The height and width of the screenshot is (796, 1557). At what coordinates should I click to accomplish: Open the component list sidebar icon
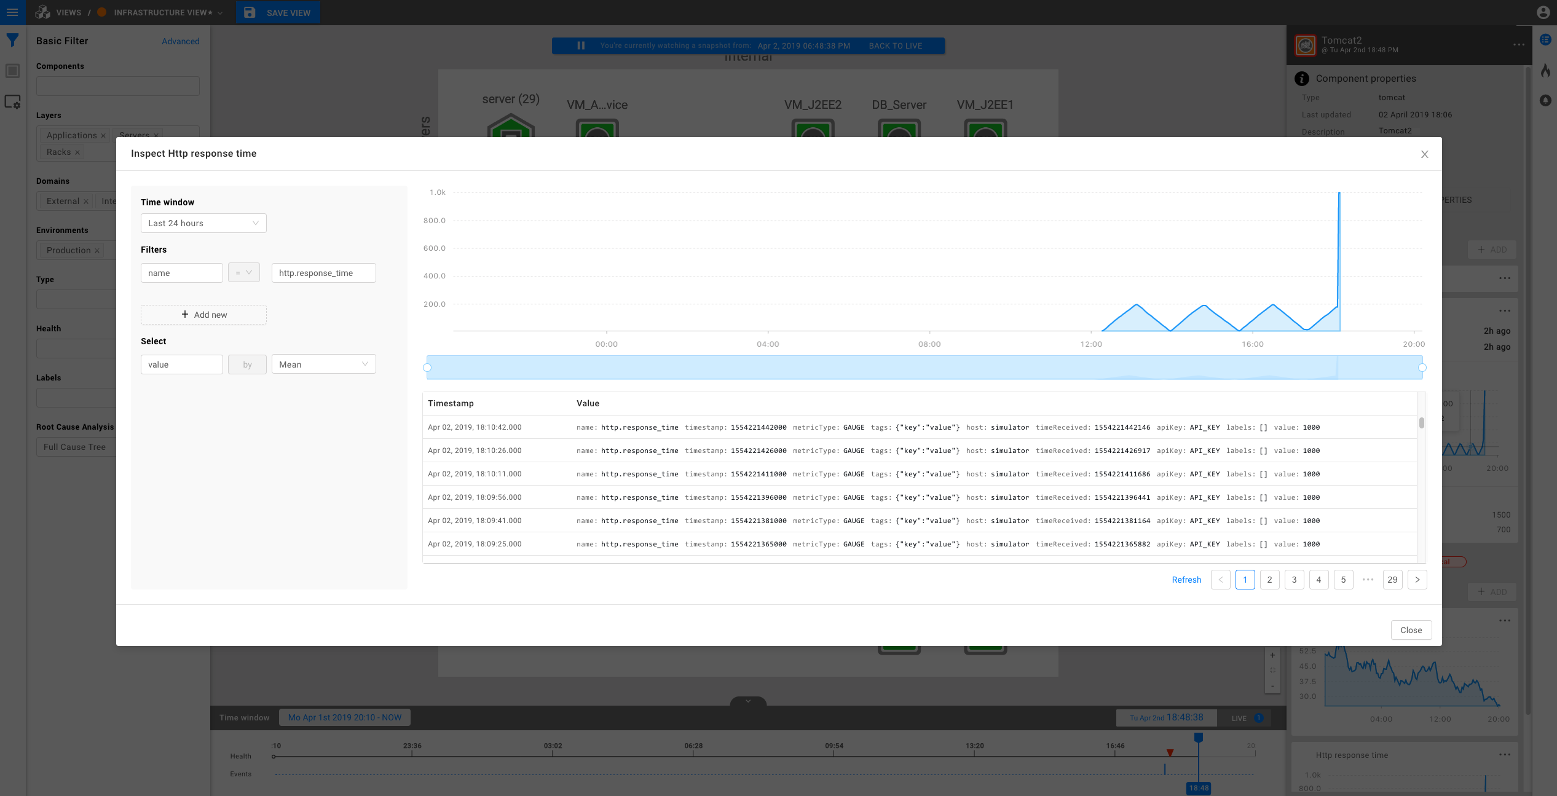click(12, 71)
